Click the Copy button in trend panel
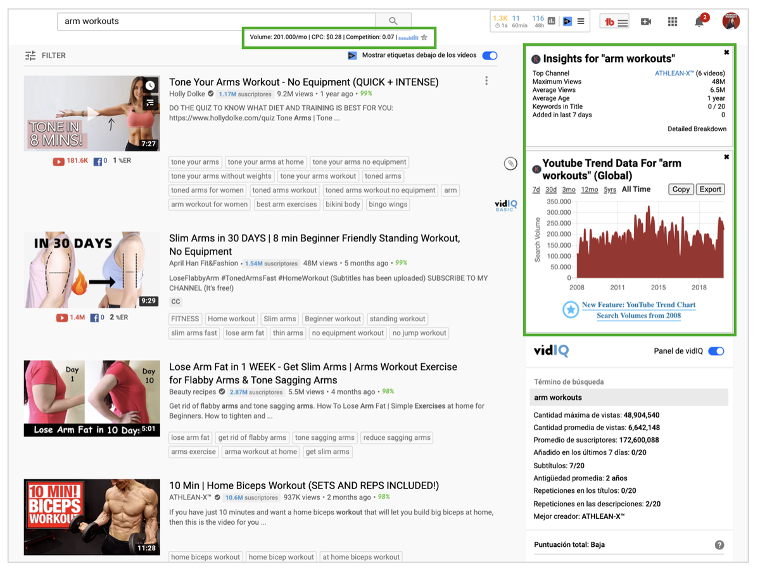 (681, 189)
